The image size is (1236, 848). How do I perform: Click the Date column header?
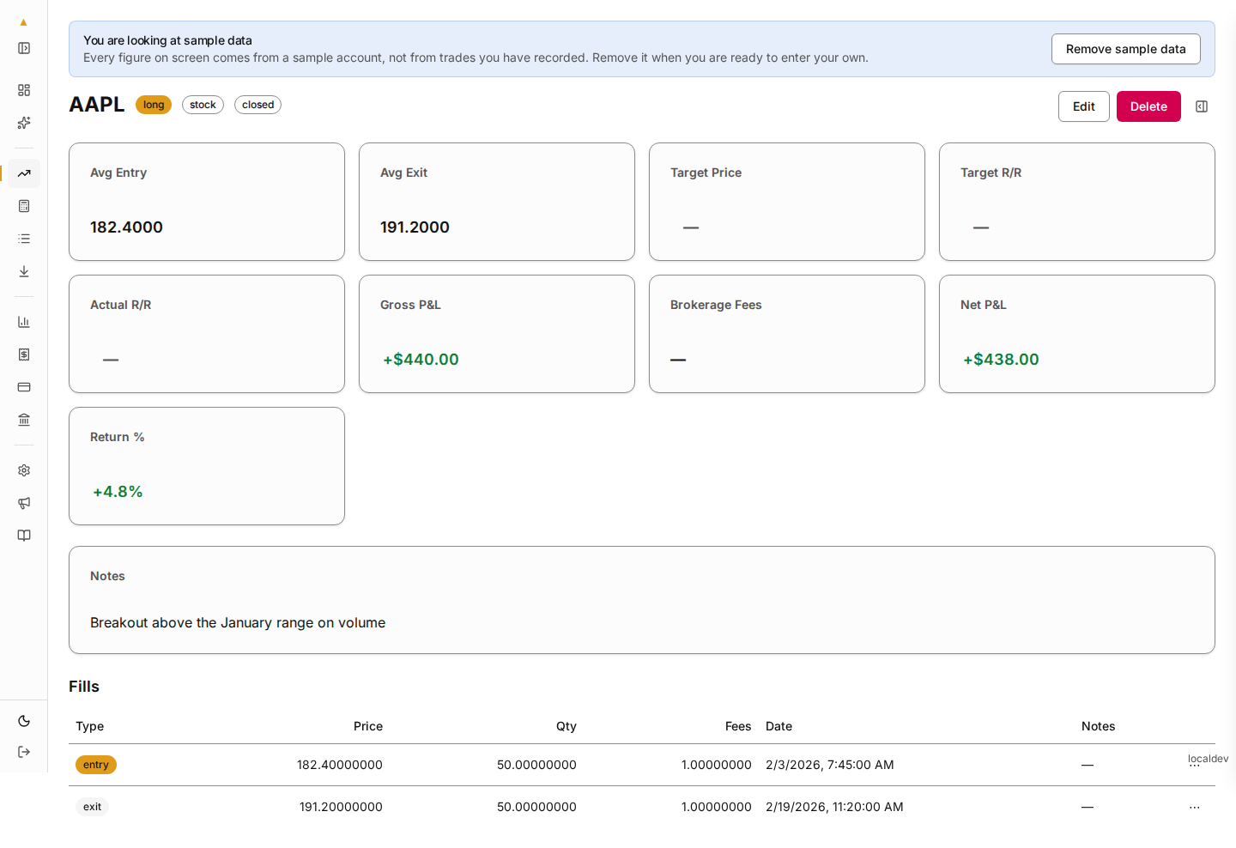coord(779,726)
